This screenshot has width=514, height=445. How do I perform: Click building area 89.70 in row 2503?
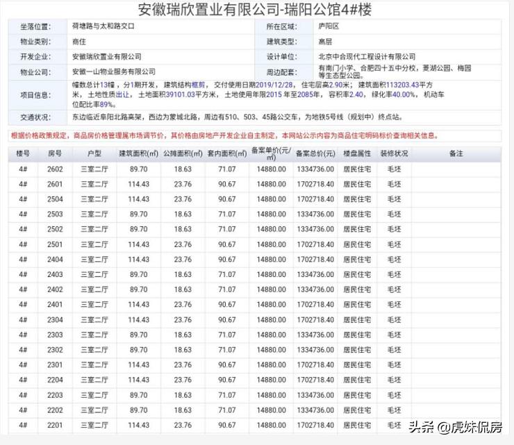point(139,215)
